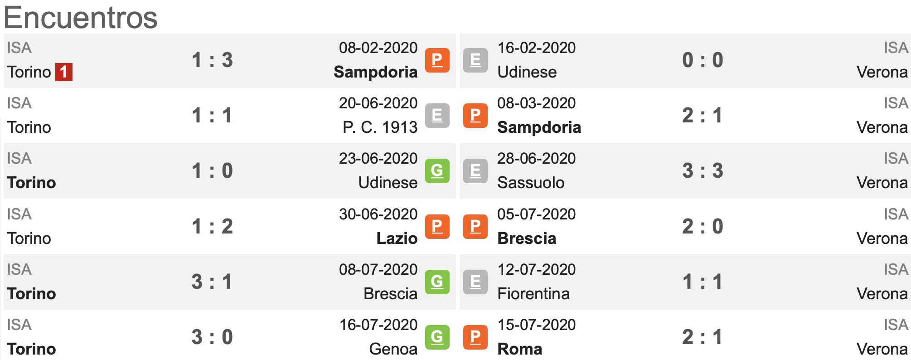Click the grey E badge for Udinese vs Verona
This screenshot has width=911, height=360.
pyautogui.click(x=475, y=60)
